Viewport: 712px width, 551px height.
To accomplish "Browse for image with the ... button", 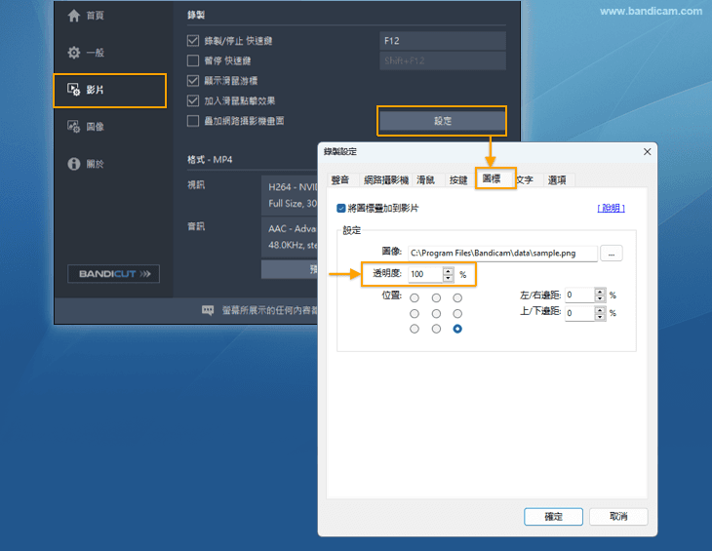I will [x=612, y=254].
